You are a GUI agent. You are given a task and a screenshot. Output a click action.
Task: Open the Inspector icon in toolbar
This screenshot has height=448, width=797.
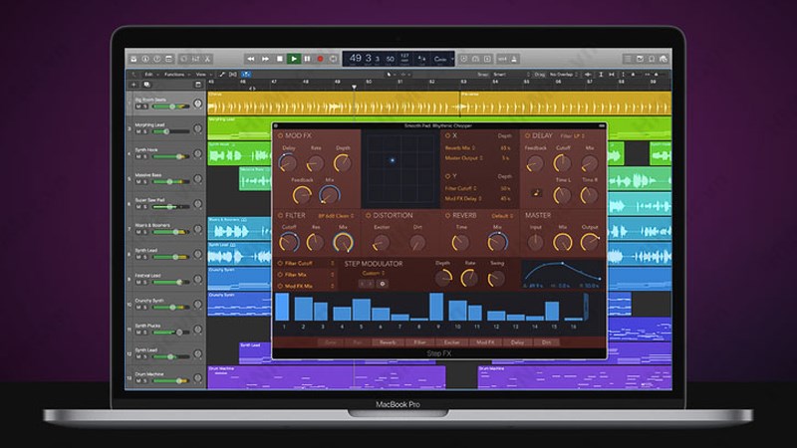click(x=145, y=59)
